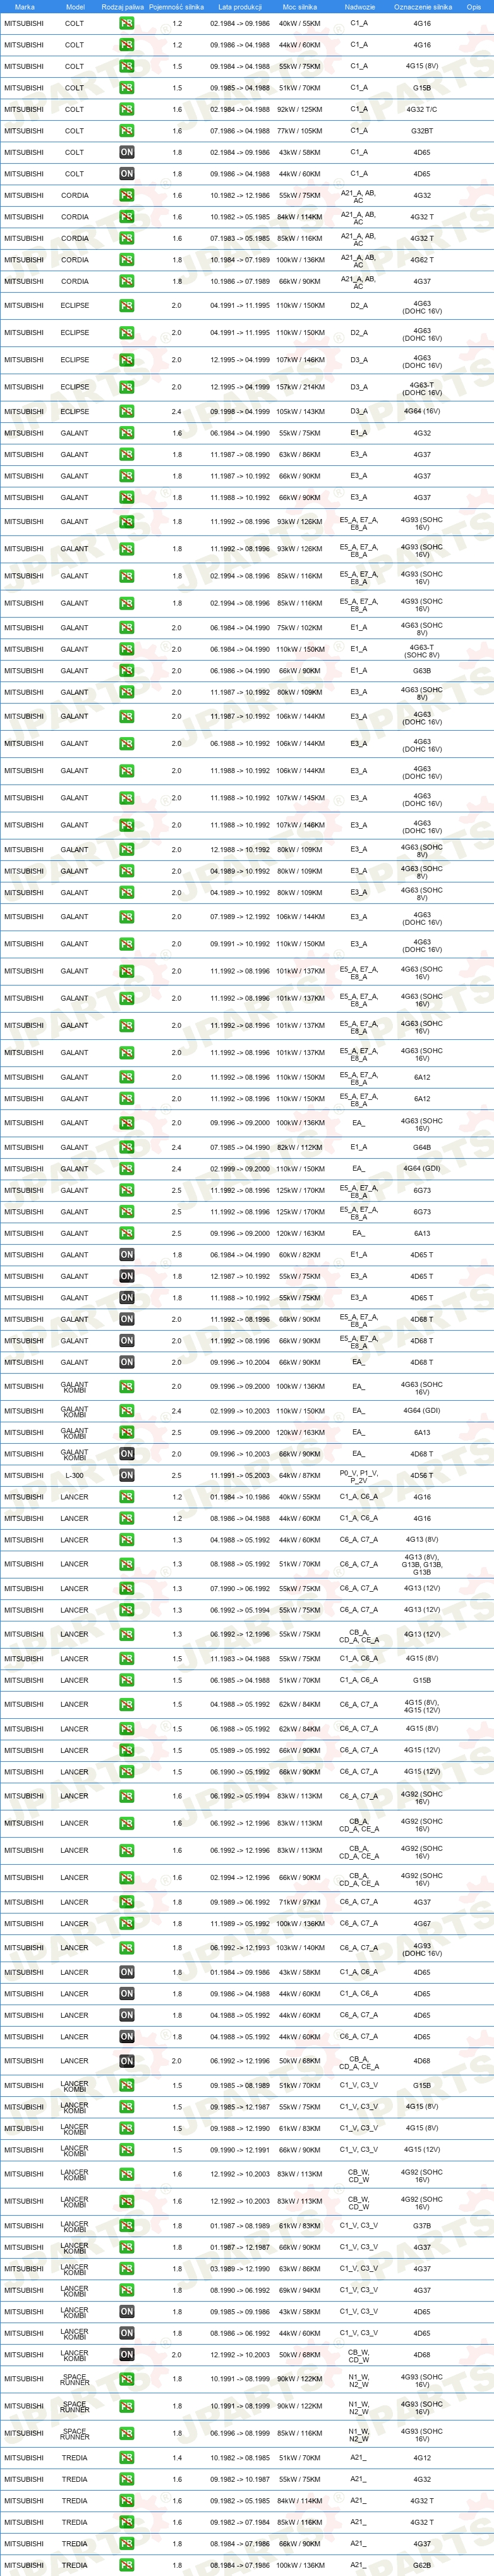Select the 4D56 T engine code

(422, 1476)
